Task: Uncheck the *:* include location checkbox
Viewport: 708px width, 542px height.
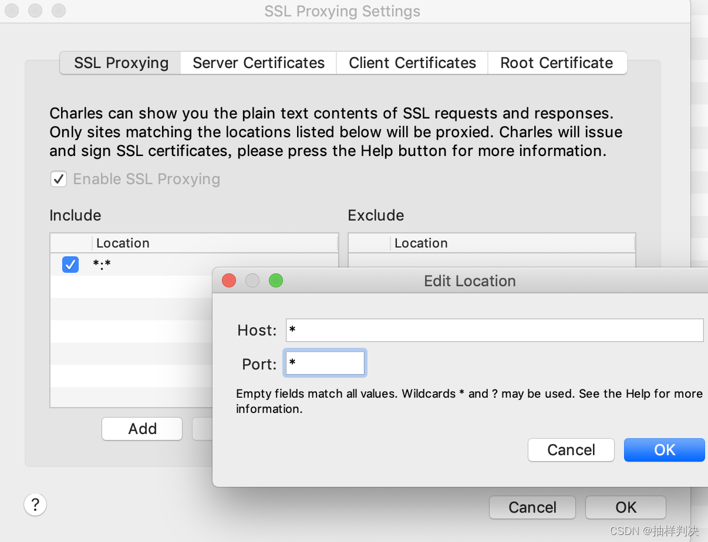Action: coord(70,265)
